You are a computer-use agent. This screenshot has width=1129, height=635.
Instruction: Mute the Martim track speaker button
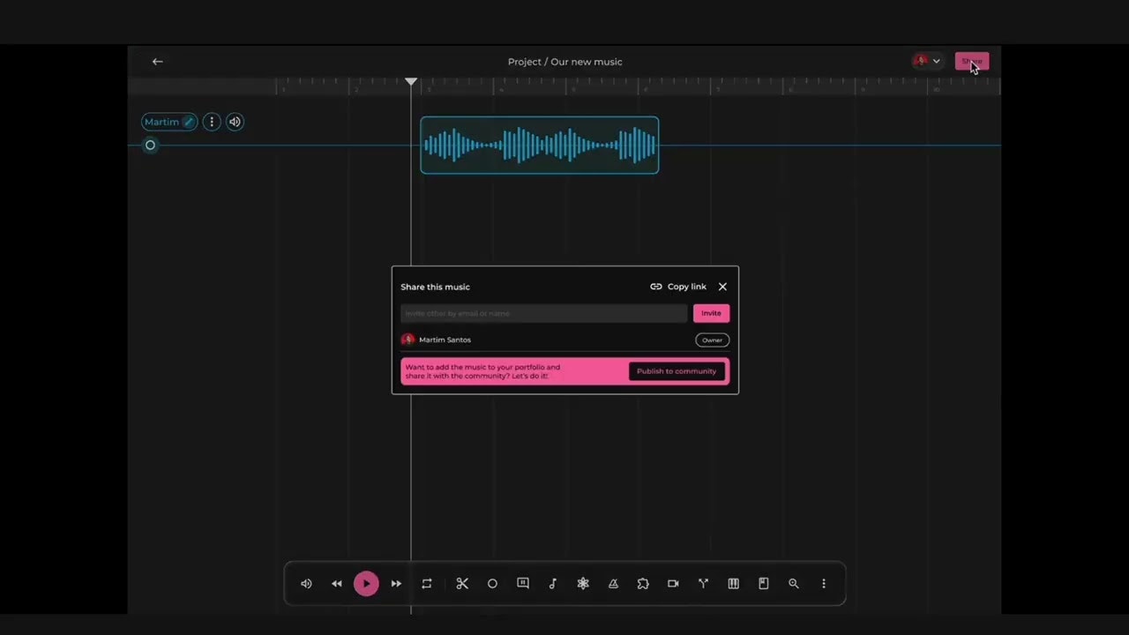click(x=235, y=122)
